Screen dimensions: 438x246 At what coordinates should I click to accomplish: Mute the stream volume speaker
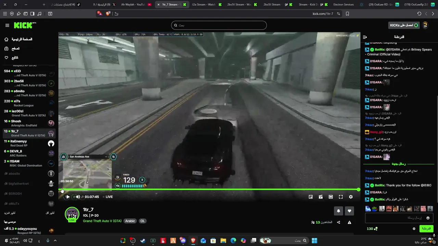(x=78, y=197)
